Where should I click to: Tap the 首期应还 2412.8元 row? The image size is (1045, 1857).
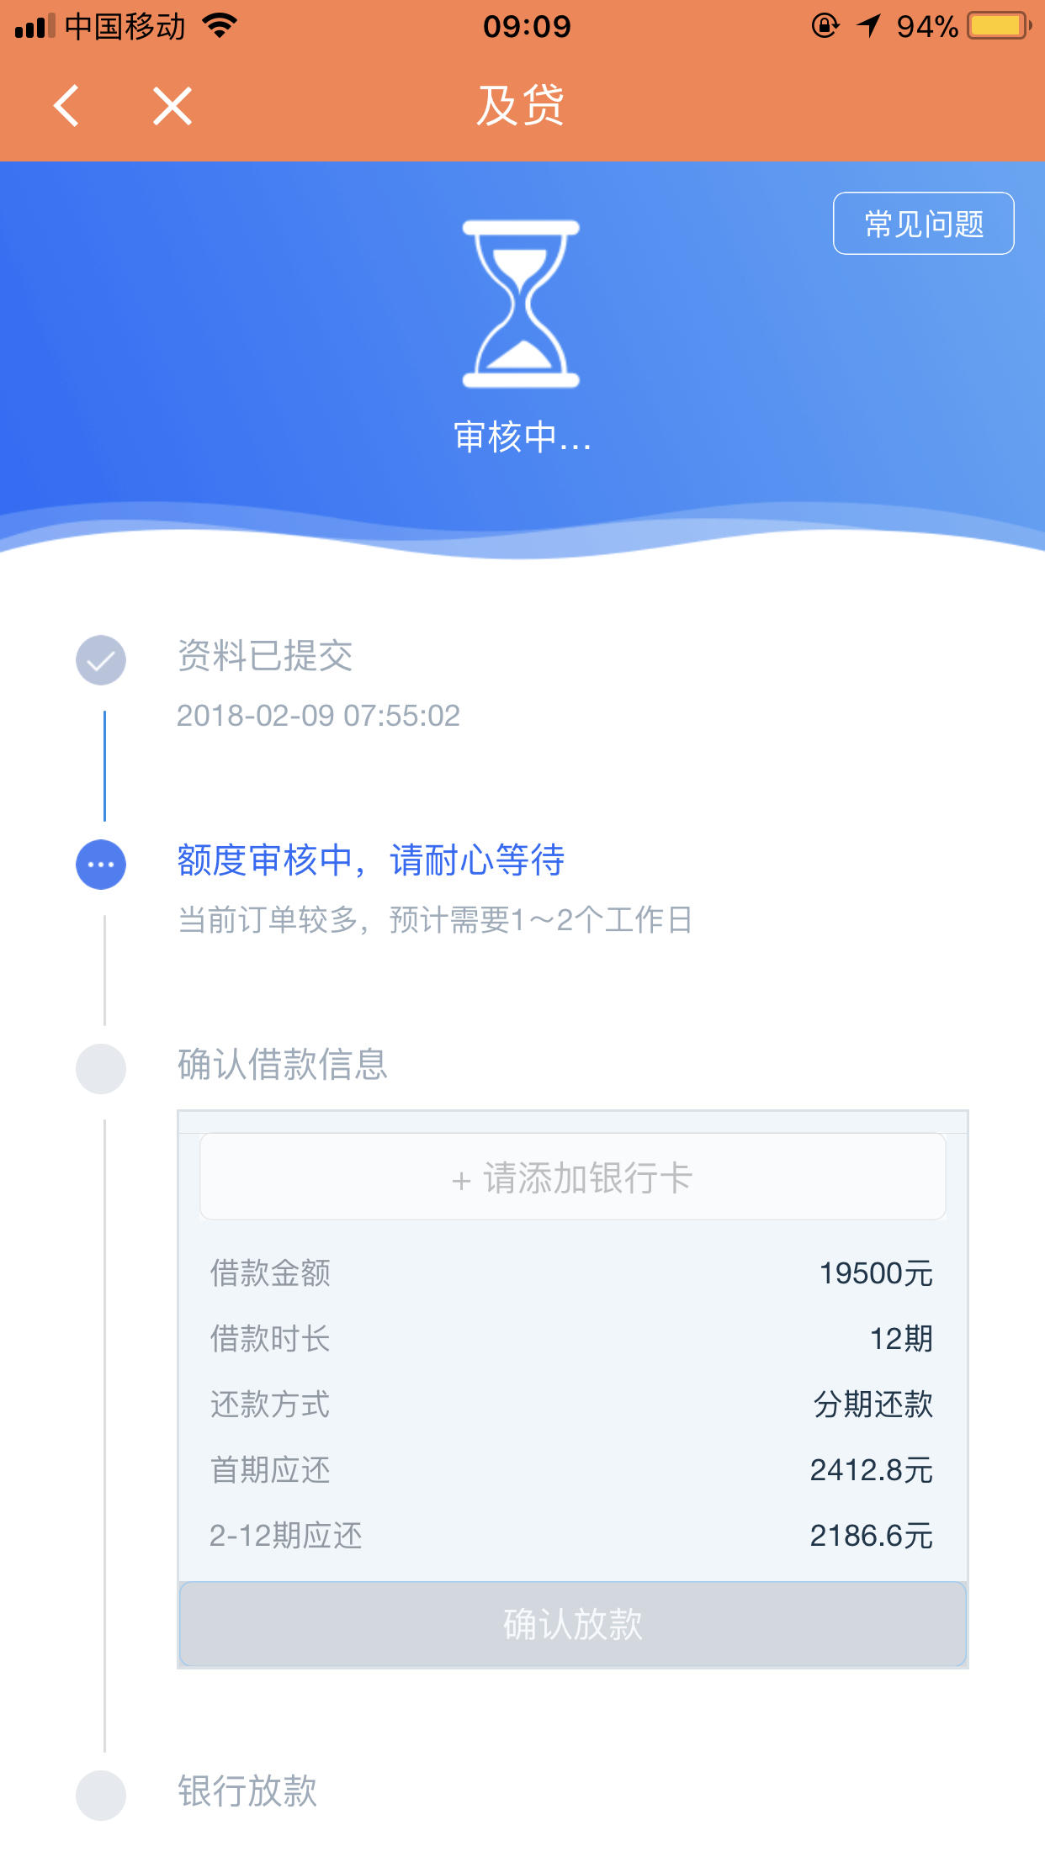tap(572, 1470)
